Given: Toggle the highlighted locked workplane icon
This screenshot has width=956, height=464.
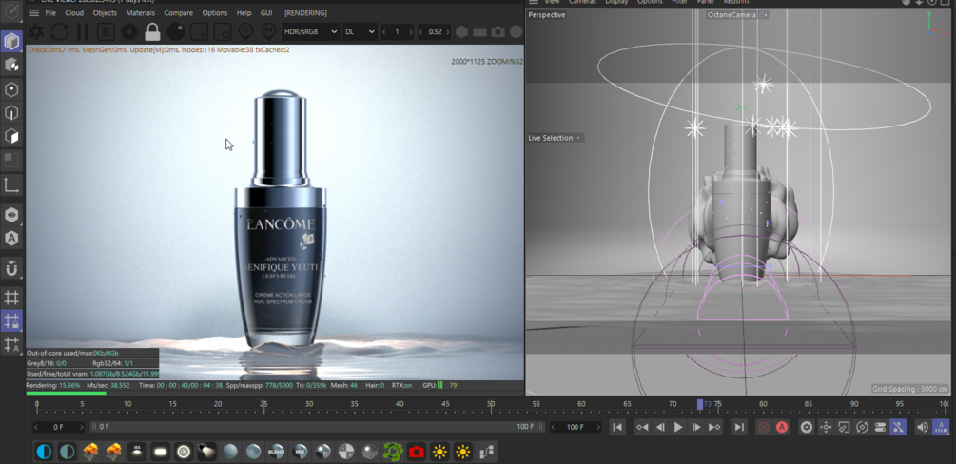Looking at the screenshot, I should pyautogui.click(x=11, y=320).
